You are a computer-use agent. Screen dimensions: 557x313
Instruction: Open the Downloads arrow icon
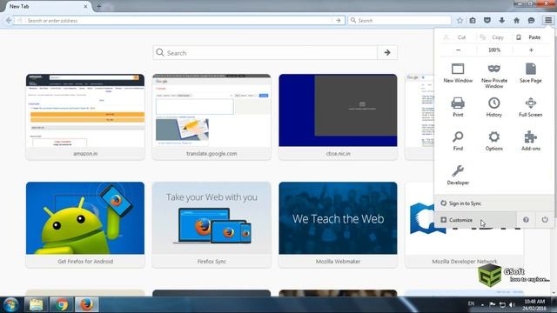pyautogui.click(x=501, y=21)
